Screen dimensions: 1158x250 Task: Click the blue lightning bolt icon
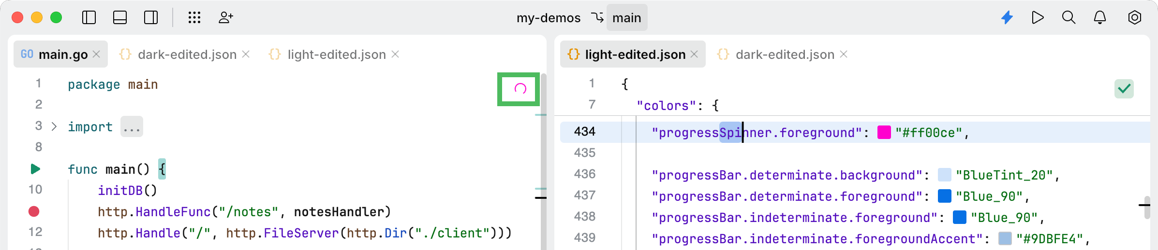(x=1007, y=18)
